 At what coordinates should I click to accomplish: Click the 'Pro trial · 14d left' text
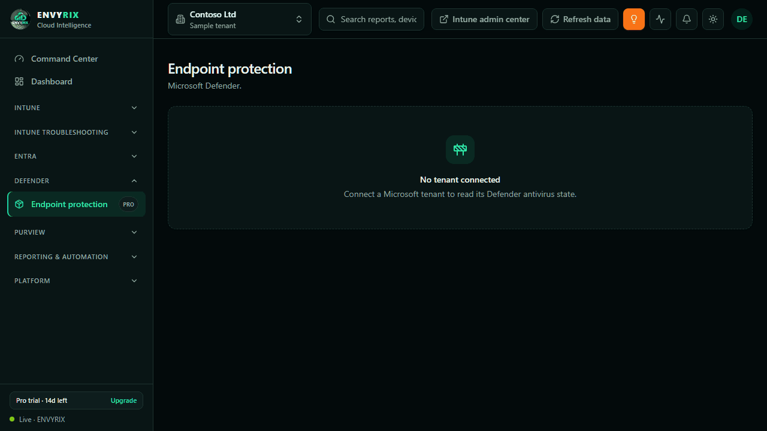click(41, 400)
